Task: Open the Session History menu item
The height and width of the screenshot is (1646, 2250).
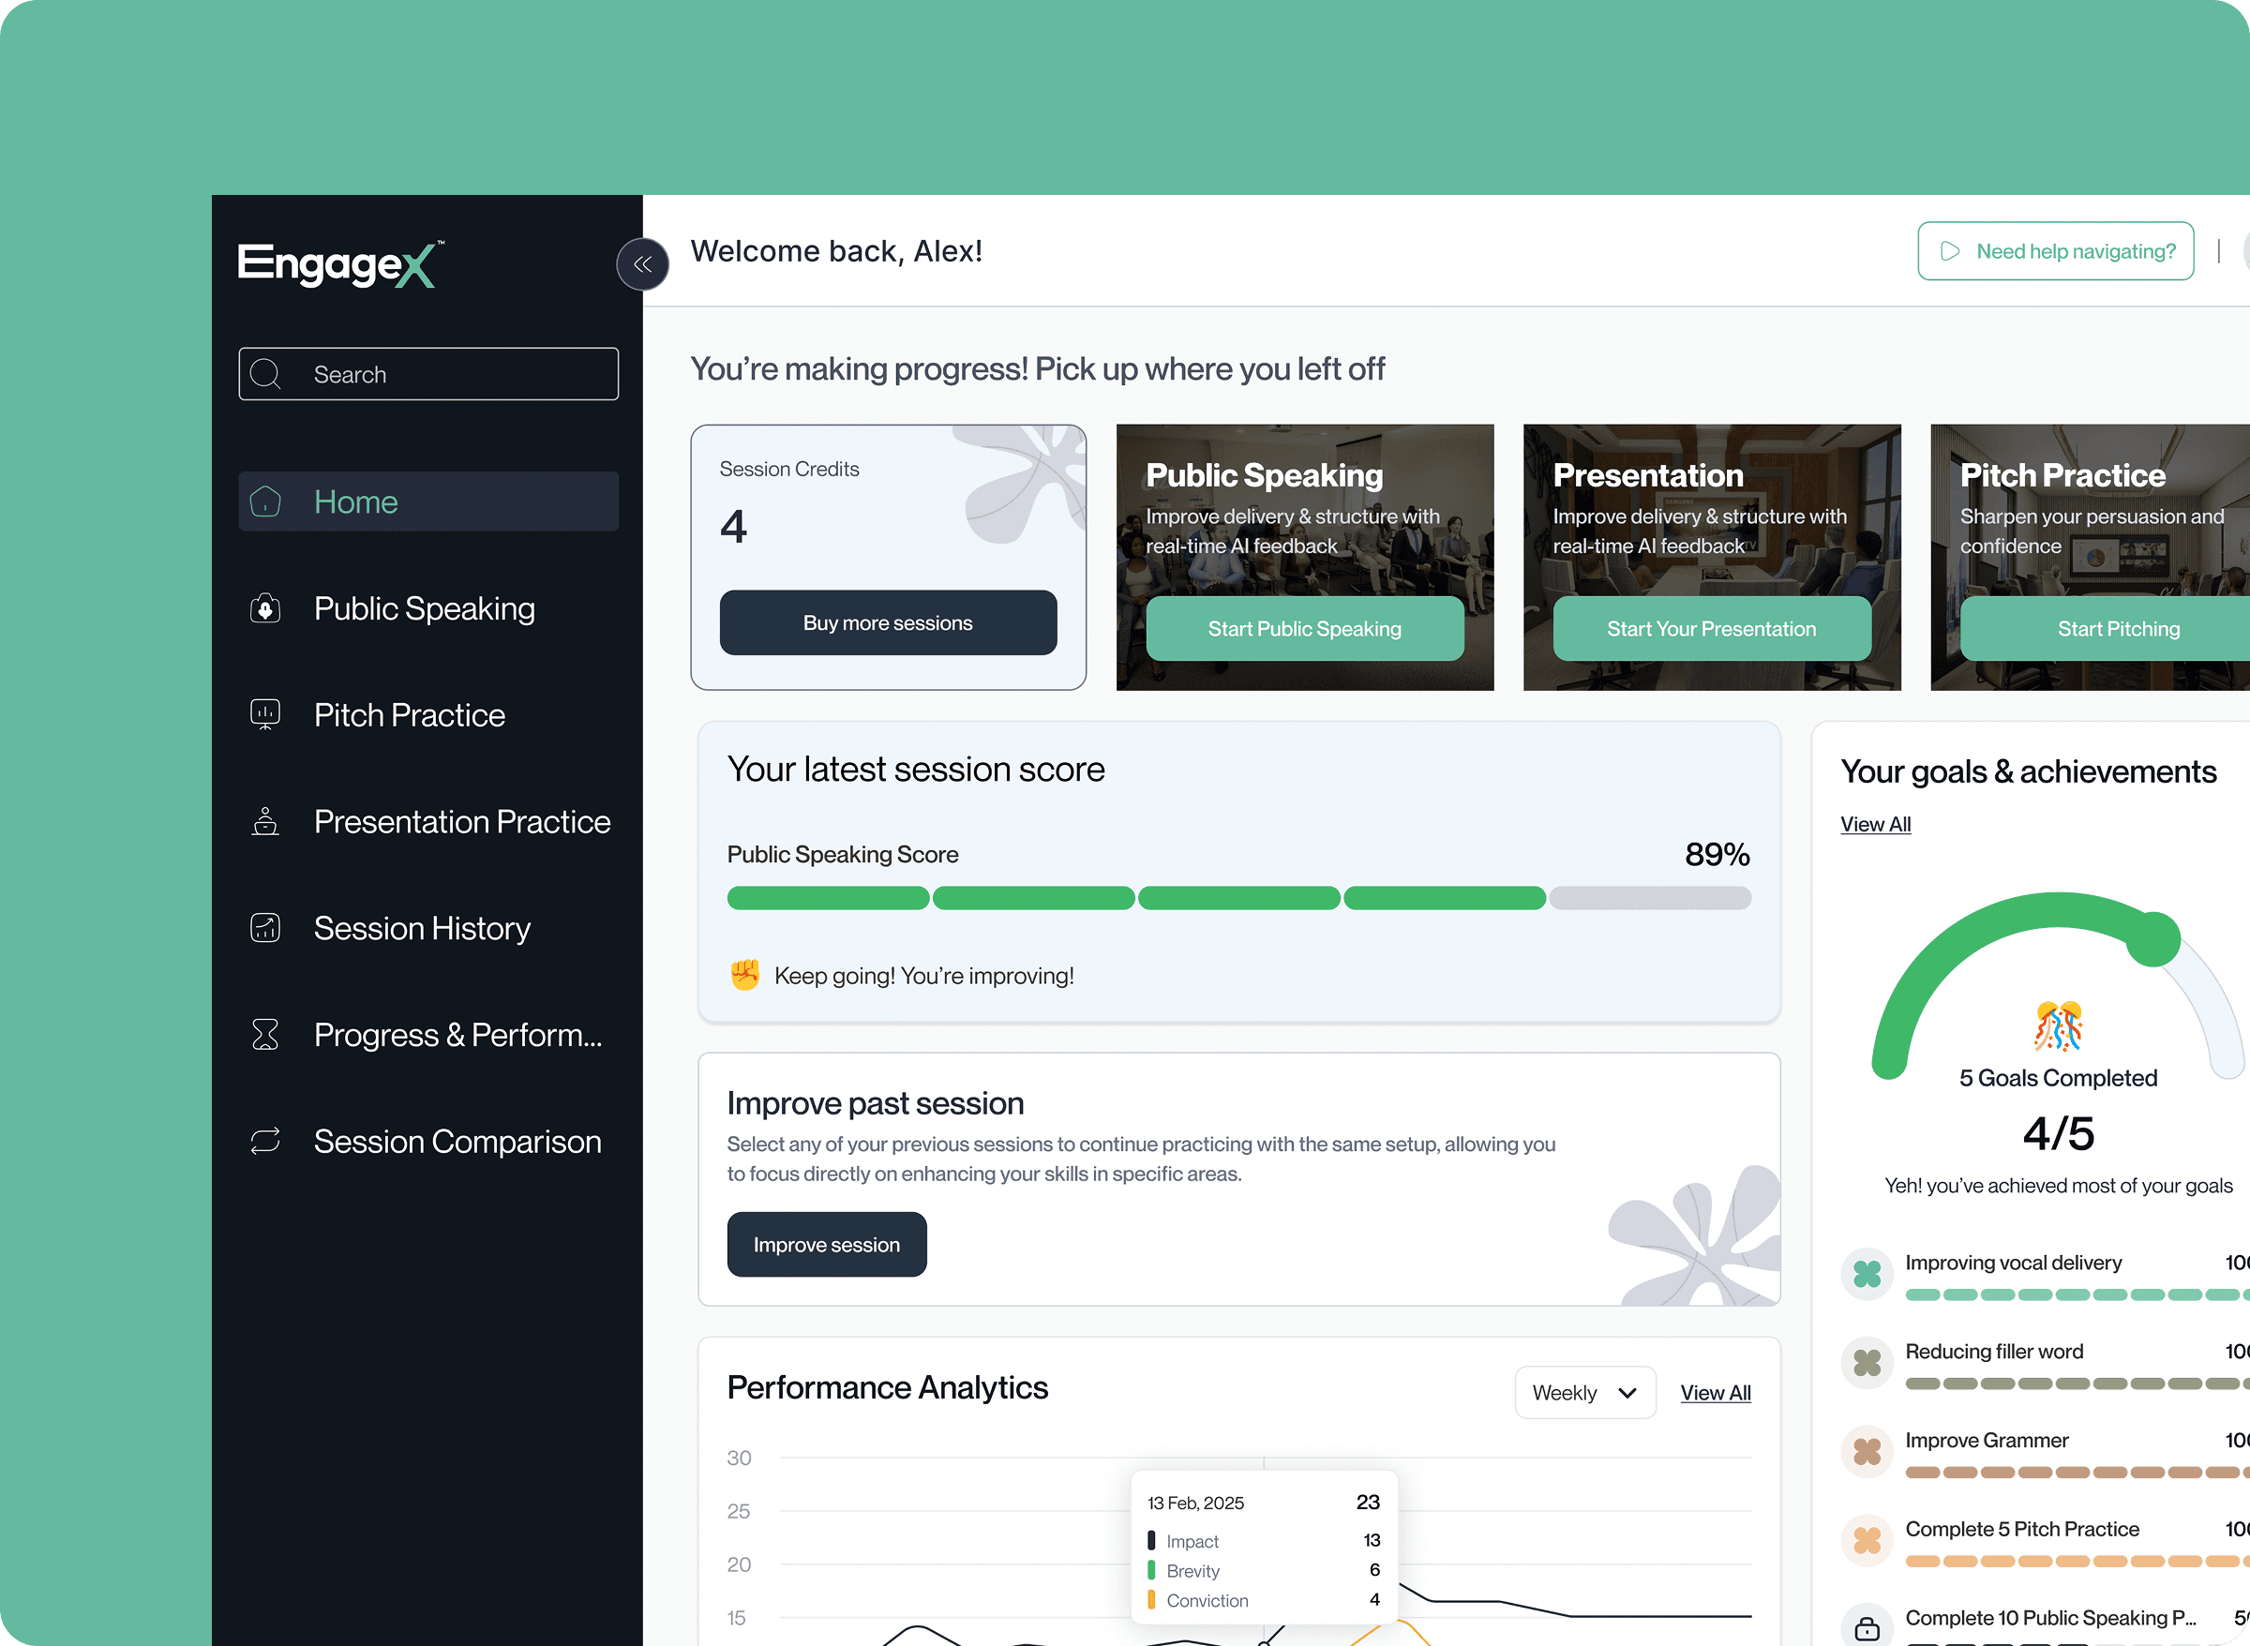Action: tap(422, 928)
